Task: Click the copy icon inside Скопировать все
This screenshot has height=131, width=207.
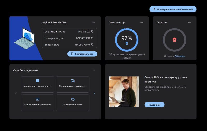Action: pos(72,54)
